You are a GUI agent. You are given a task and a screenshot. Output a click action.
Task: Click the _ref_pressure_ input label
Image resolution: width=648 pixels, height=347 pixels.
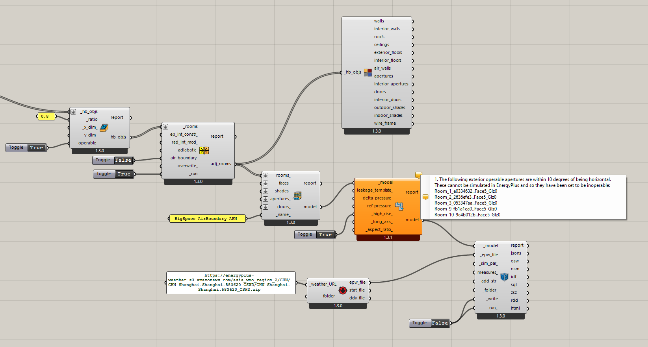click(x=379, y=206)
